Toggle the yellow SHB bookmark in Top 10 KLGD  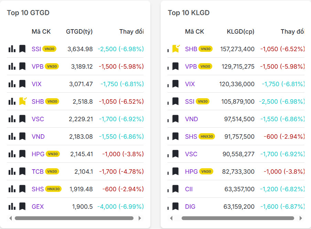[x=176, y=48]
